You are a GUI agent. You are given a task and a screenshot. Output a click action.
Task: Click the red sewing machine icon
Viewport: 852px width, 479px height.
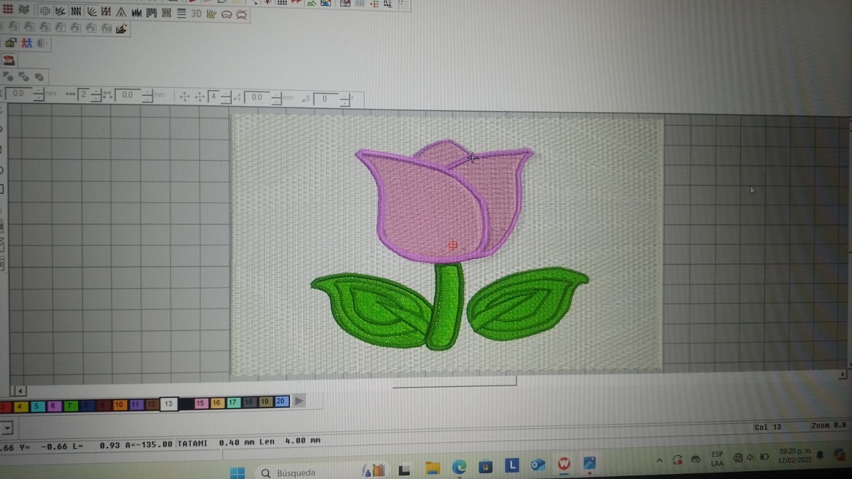click(9, 60)
